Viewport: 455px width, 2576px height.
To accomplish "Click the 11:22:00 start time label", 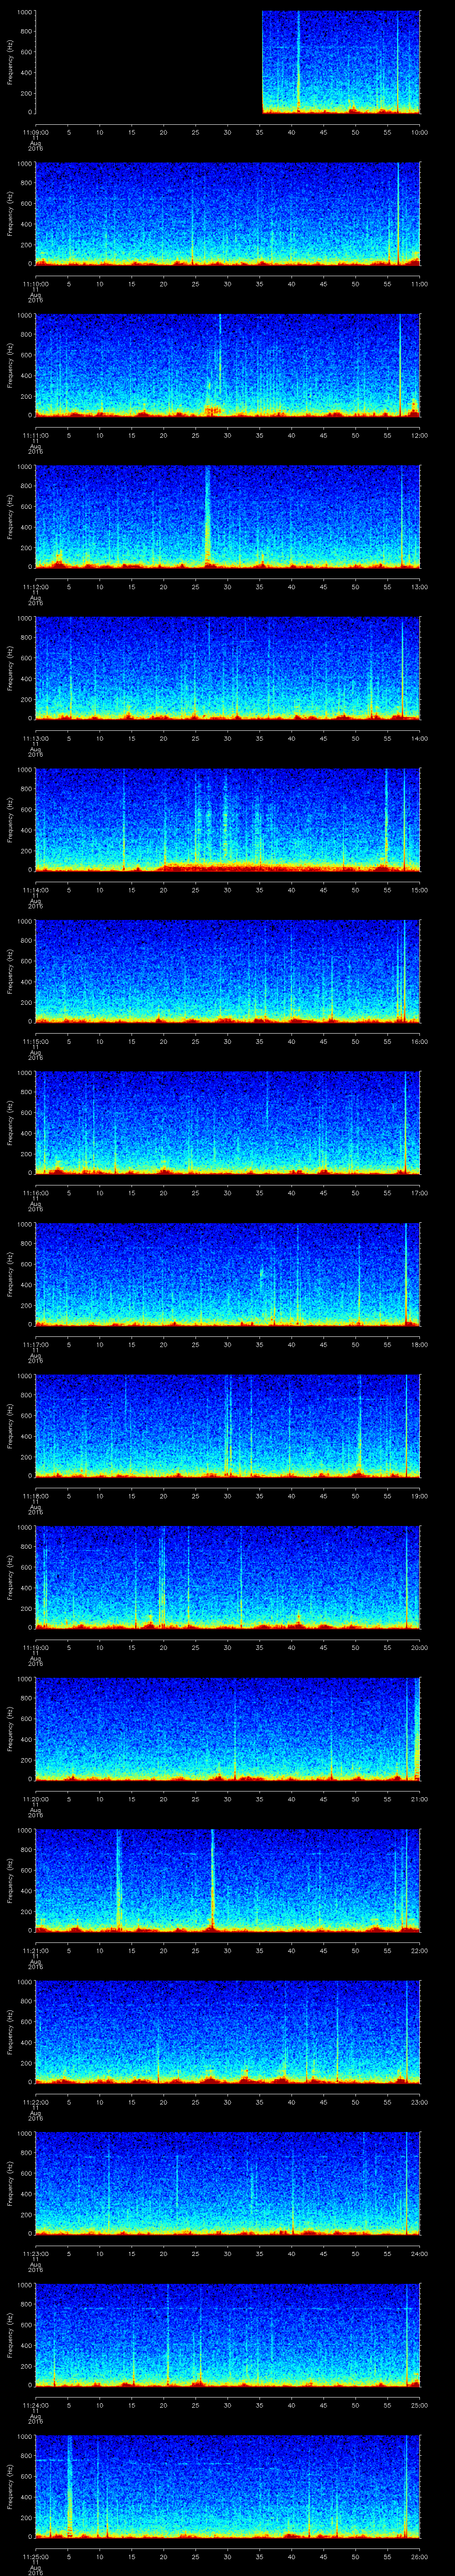I will coord(35,2102).
